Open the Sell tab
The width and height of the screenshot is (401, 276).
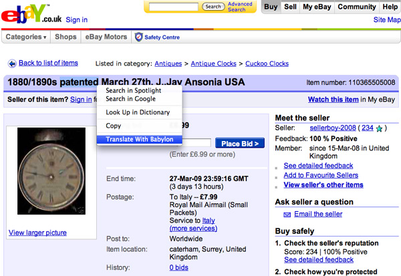click(290, 7)
